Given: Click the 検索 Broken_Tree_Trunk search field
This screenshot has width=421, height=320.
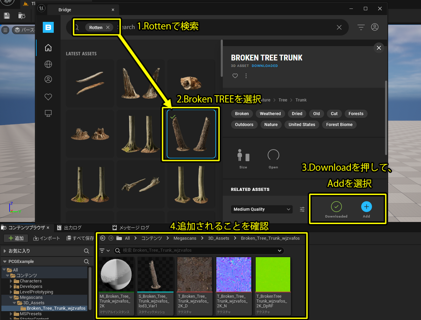Looking at the screenshot, I should [x=199, y=250].
